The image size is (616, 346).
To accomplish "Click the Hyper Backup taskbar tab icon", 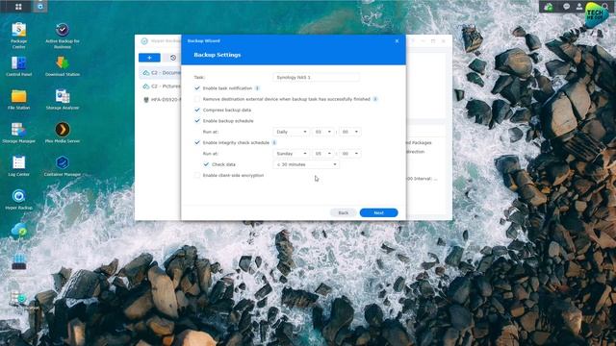I will [40, 7].
